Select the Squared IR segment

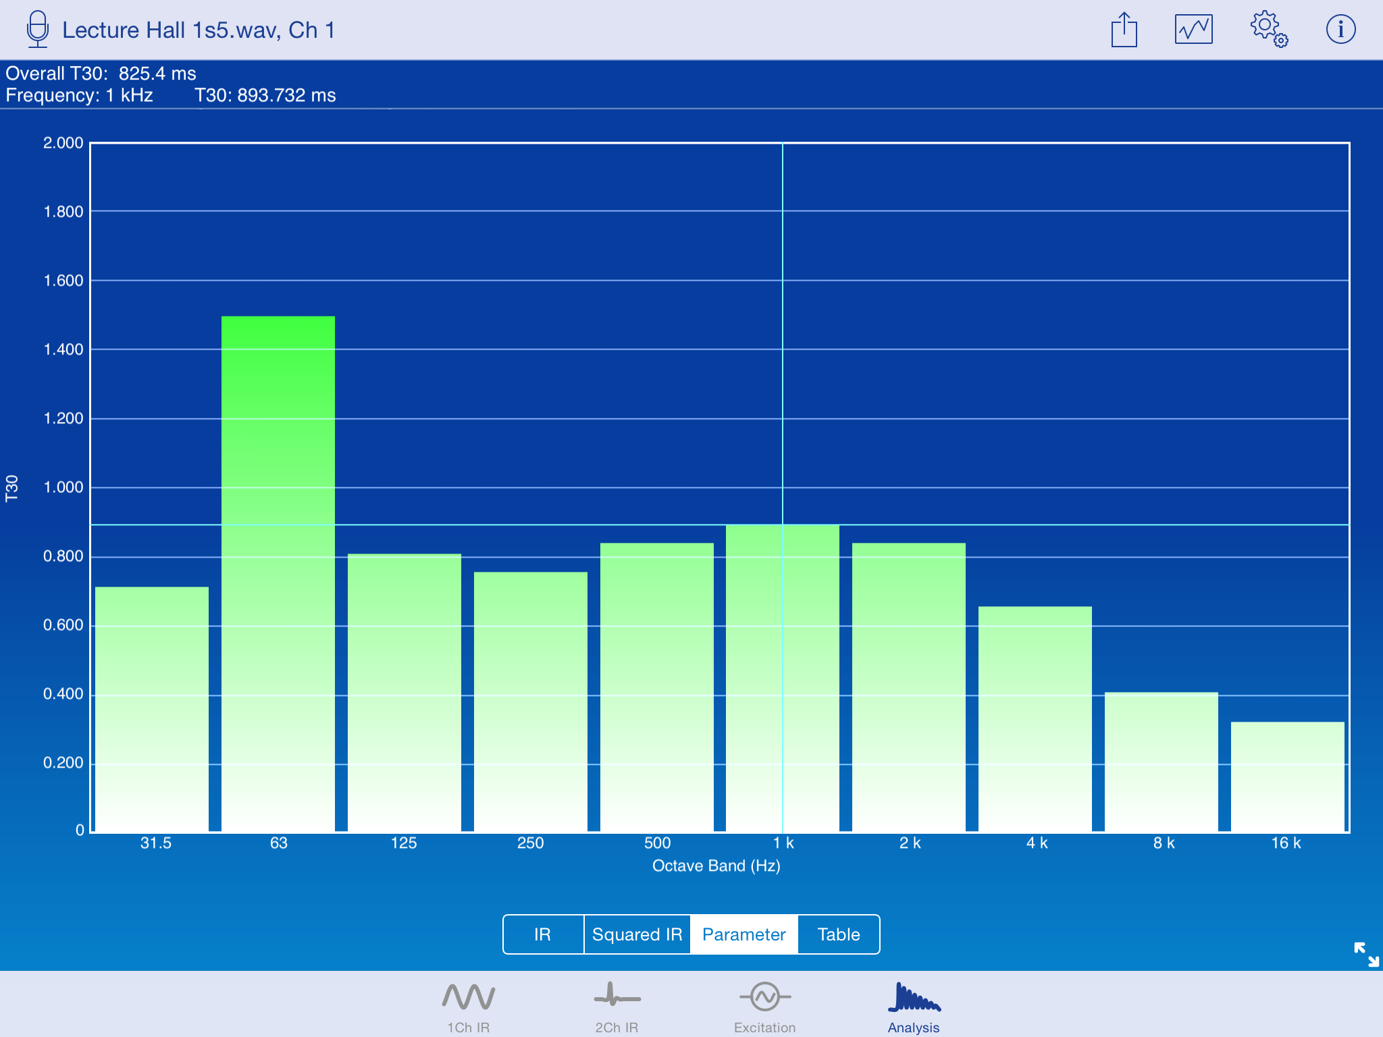tap(637, 934)
